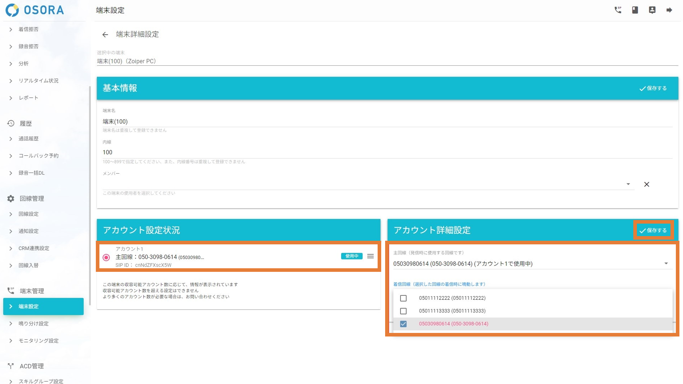Check the 05011113333 incoming line checkbox
The width and height of the screenshot is (683, 384).
click(x=403, y=311)
